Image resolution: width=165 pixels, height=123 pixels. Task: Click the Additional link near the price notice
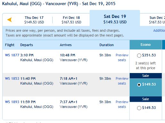159,30
